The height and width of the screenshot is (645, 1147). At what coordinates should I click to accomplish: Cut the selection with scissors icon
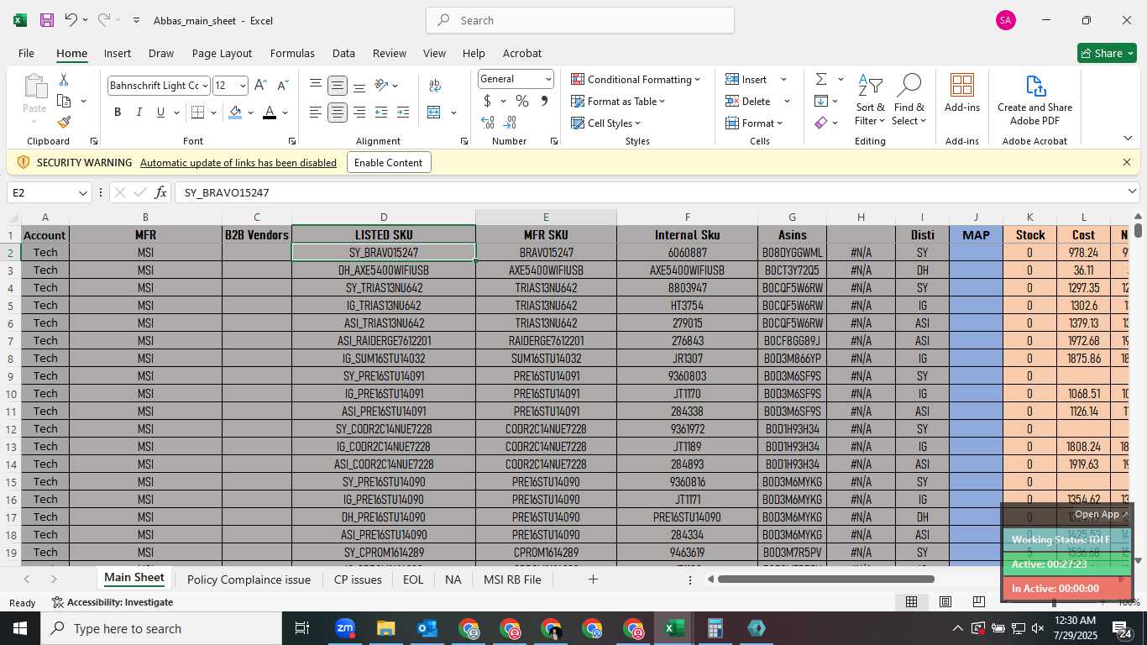click(x=64, y=80)
